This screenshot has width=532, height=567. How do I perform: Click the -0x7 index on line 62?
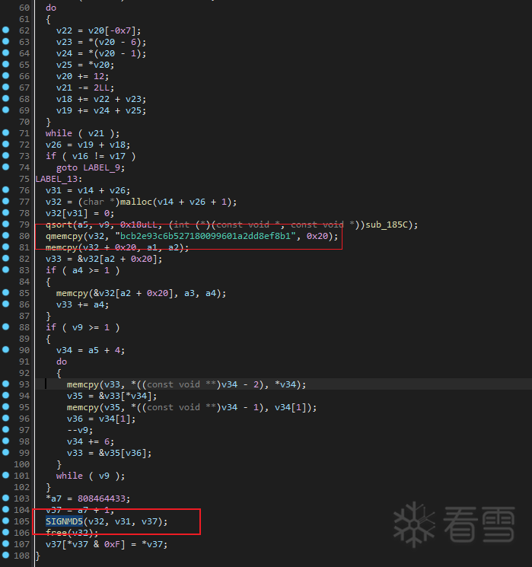(x=120, y=30)
